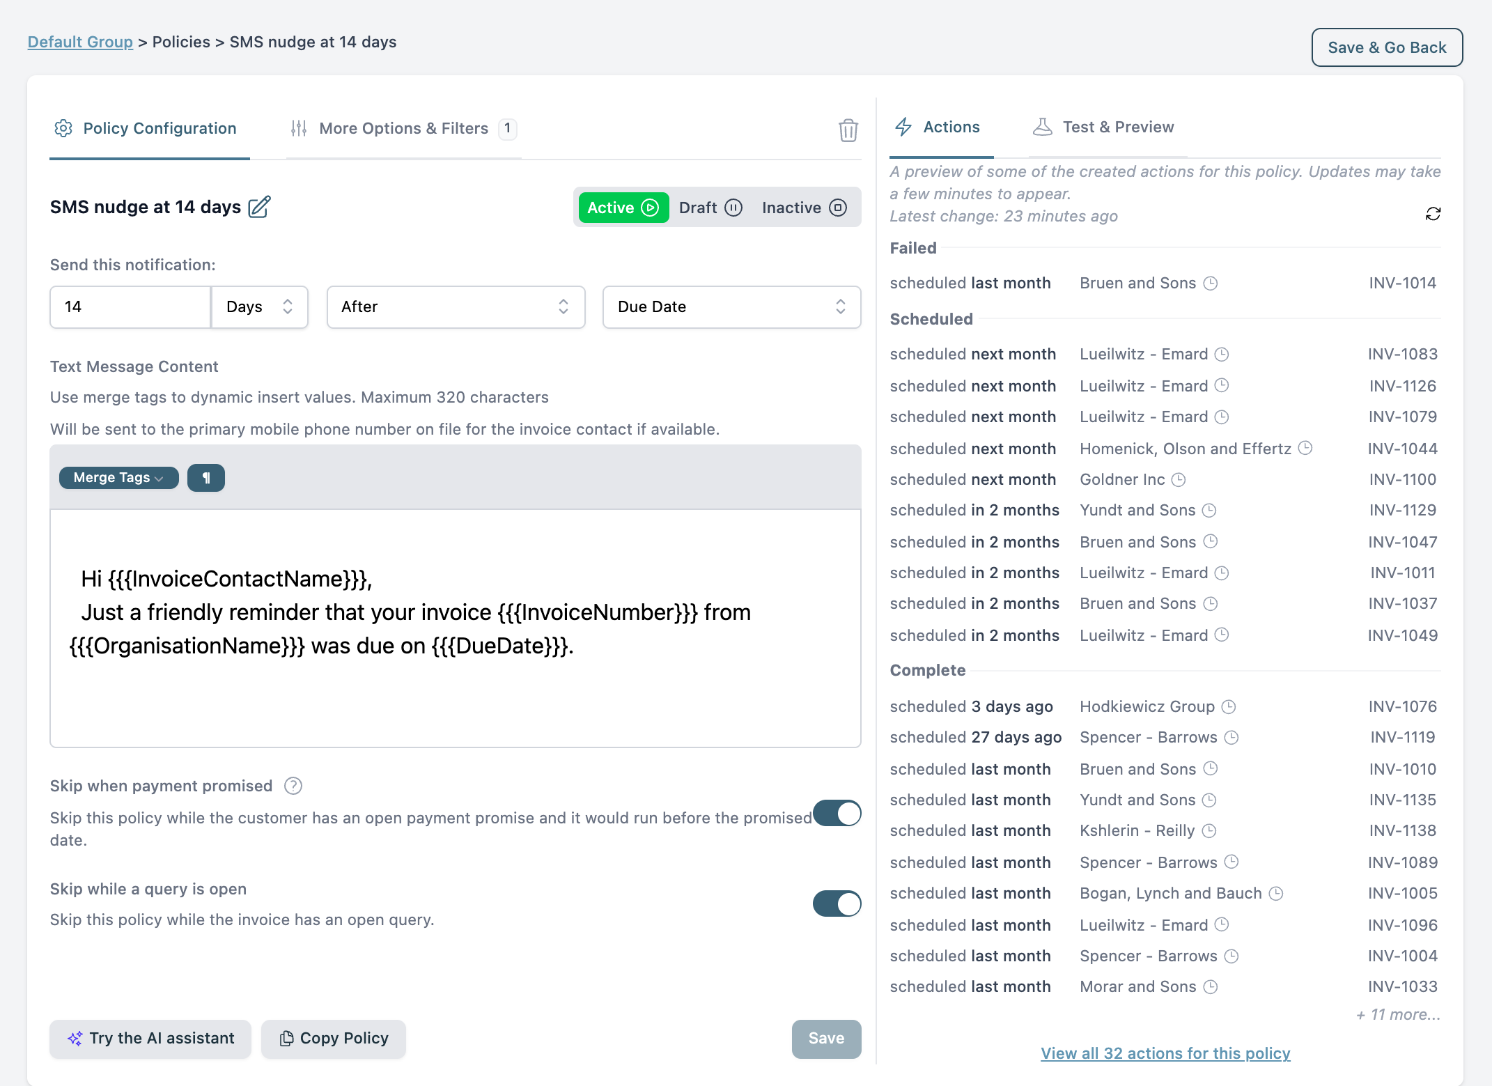
Task: Edit the policy name with the pencil icon
Action: point(259,207)
